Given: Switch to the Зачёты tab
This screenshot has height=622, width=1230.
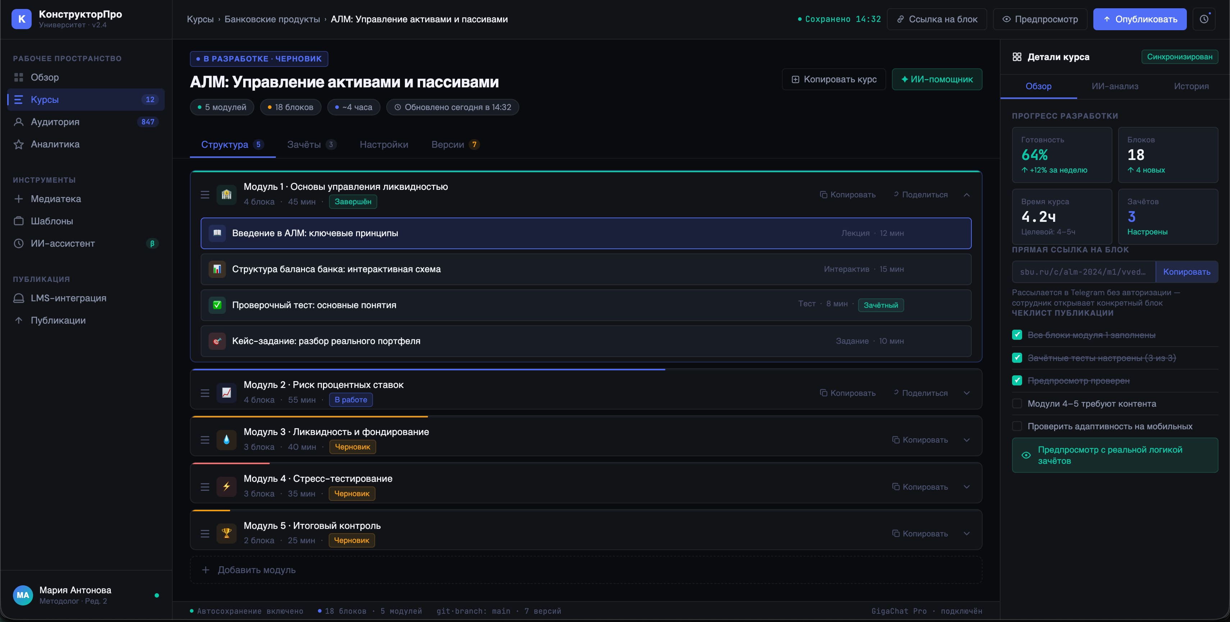Looking at the screenshot, I should point(305,144).
